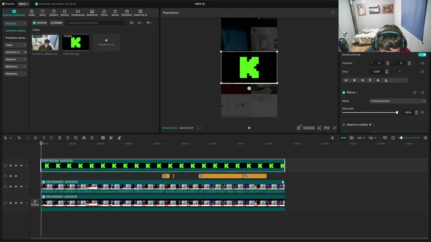Click the Completa quality button

(x=308, y=128)
